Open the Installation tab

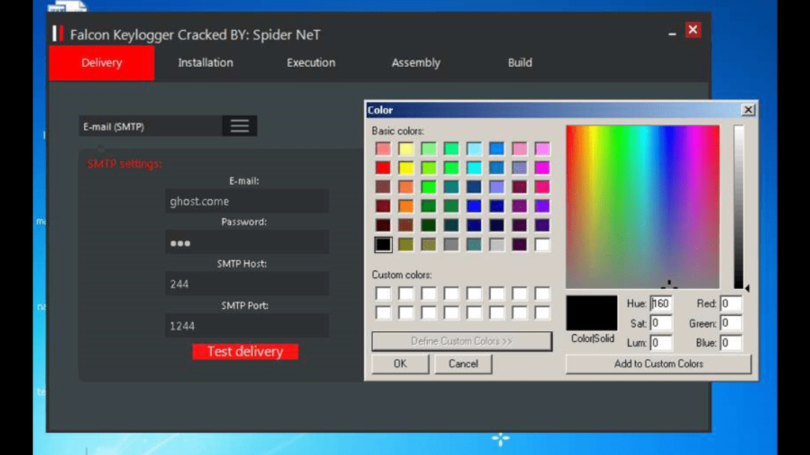(206, 63)
